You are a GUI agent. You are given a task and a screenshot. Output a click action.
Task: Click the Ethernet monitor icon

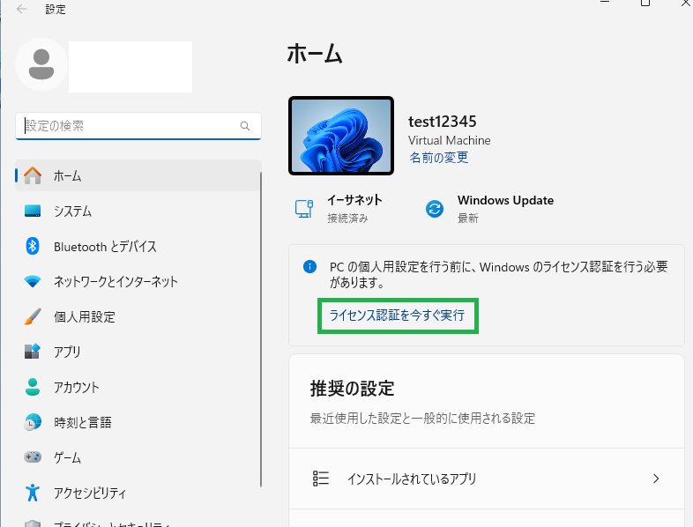[304, 209]
